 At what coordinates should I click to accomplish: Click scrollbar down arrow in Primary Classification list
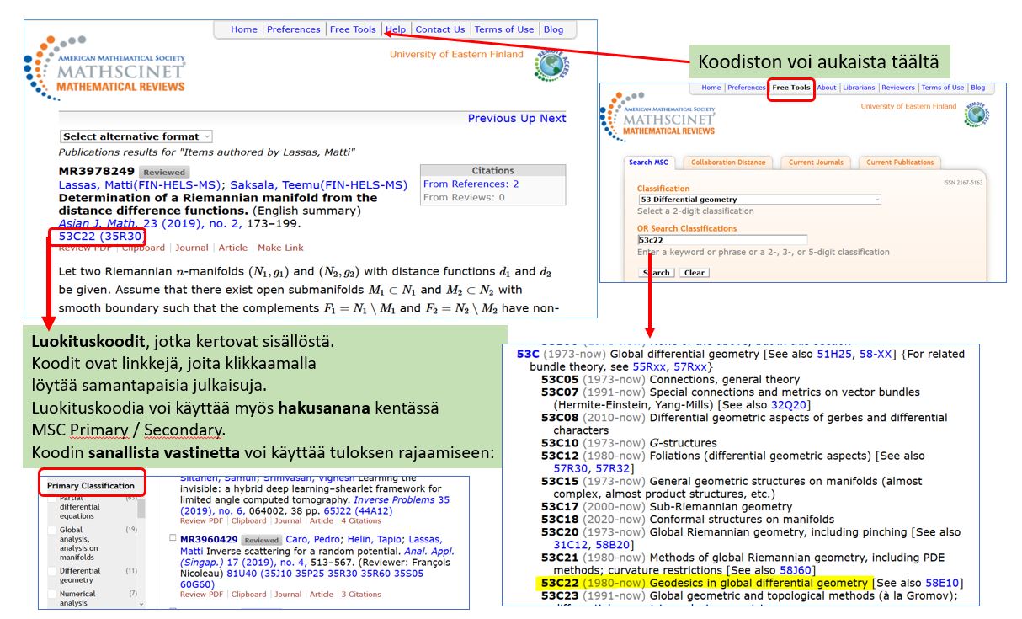(141, 604)
